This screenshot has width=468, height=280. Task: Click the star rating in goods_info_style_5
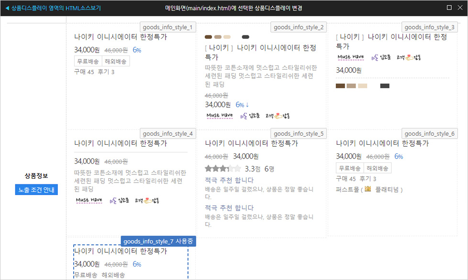pyautogui.click(x=223, y=169)
